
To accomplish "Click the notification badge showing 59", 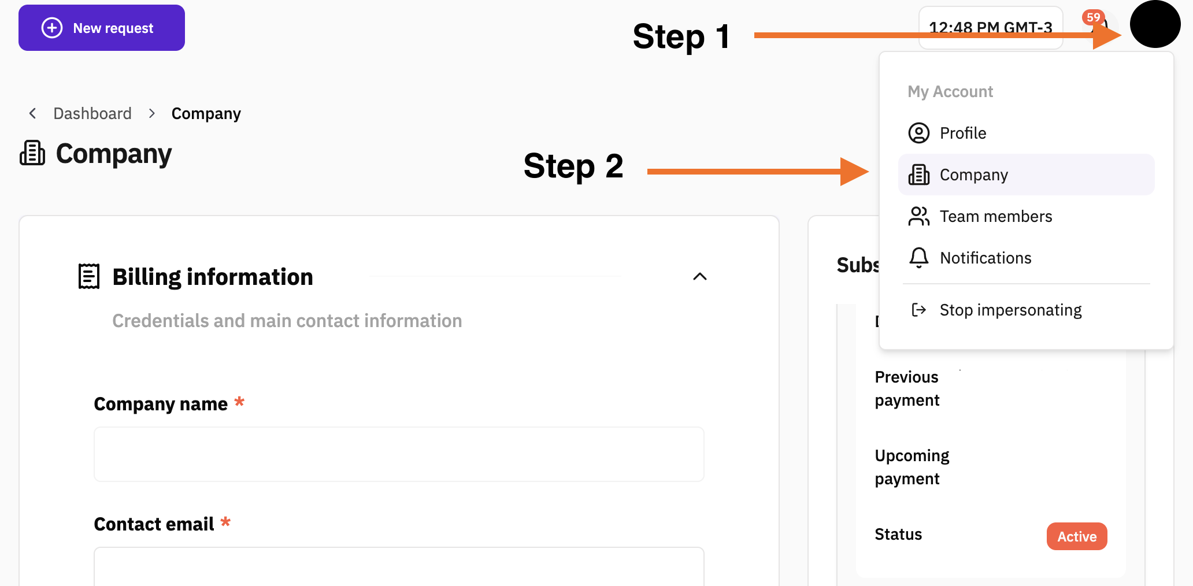I will pos(1093,17).
